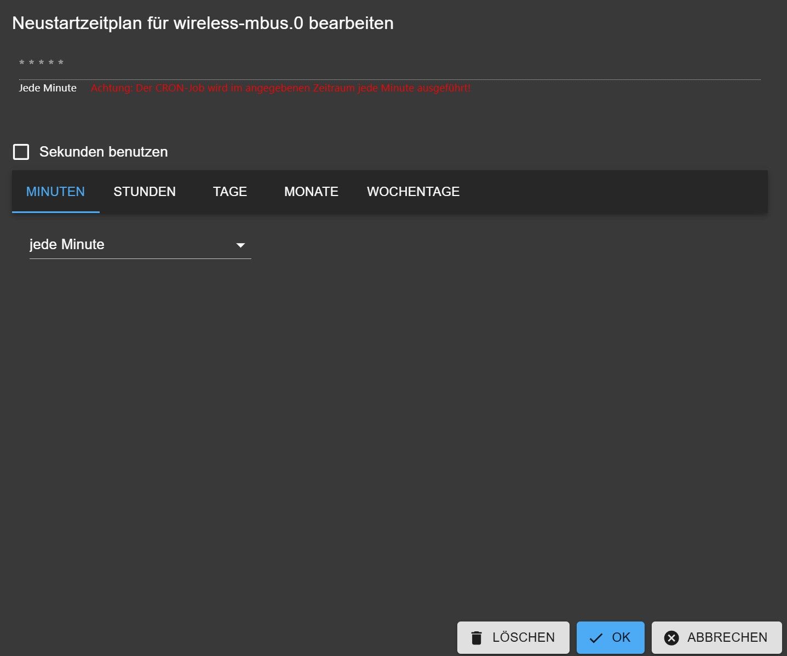
Task: Enable the Sekunden benutzen checkbox
Action: (21, 152)
